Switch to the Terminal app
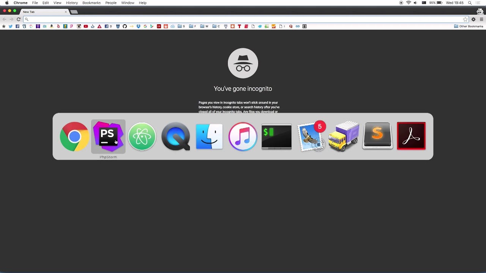 click(276, 136)
